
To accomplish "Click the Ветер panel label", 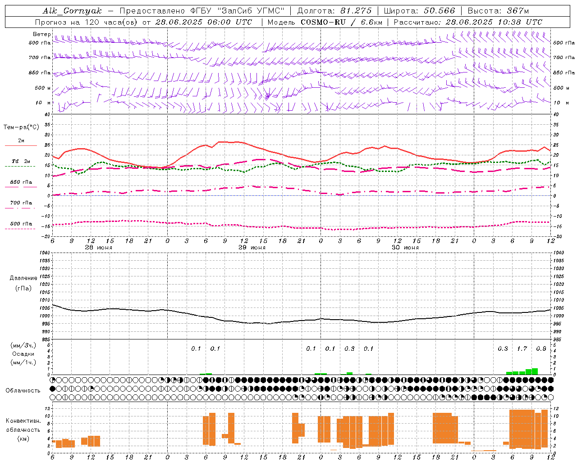I will click(x=41, y=34).
